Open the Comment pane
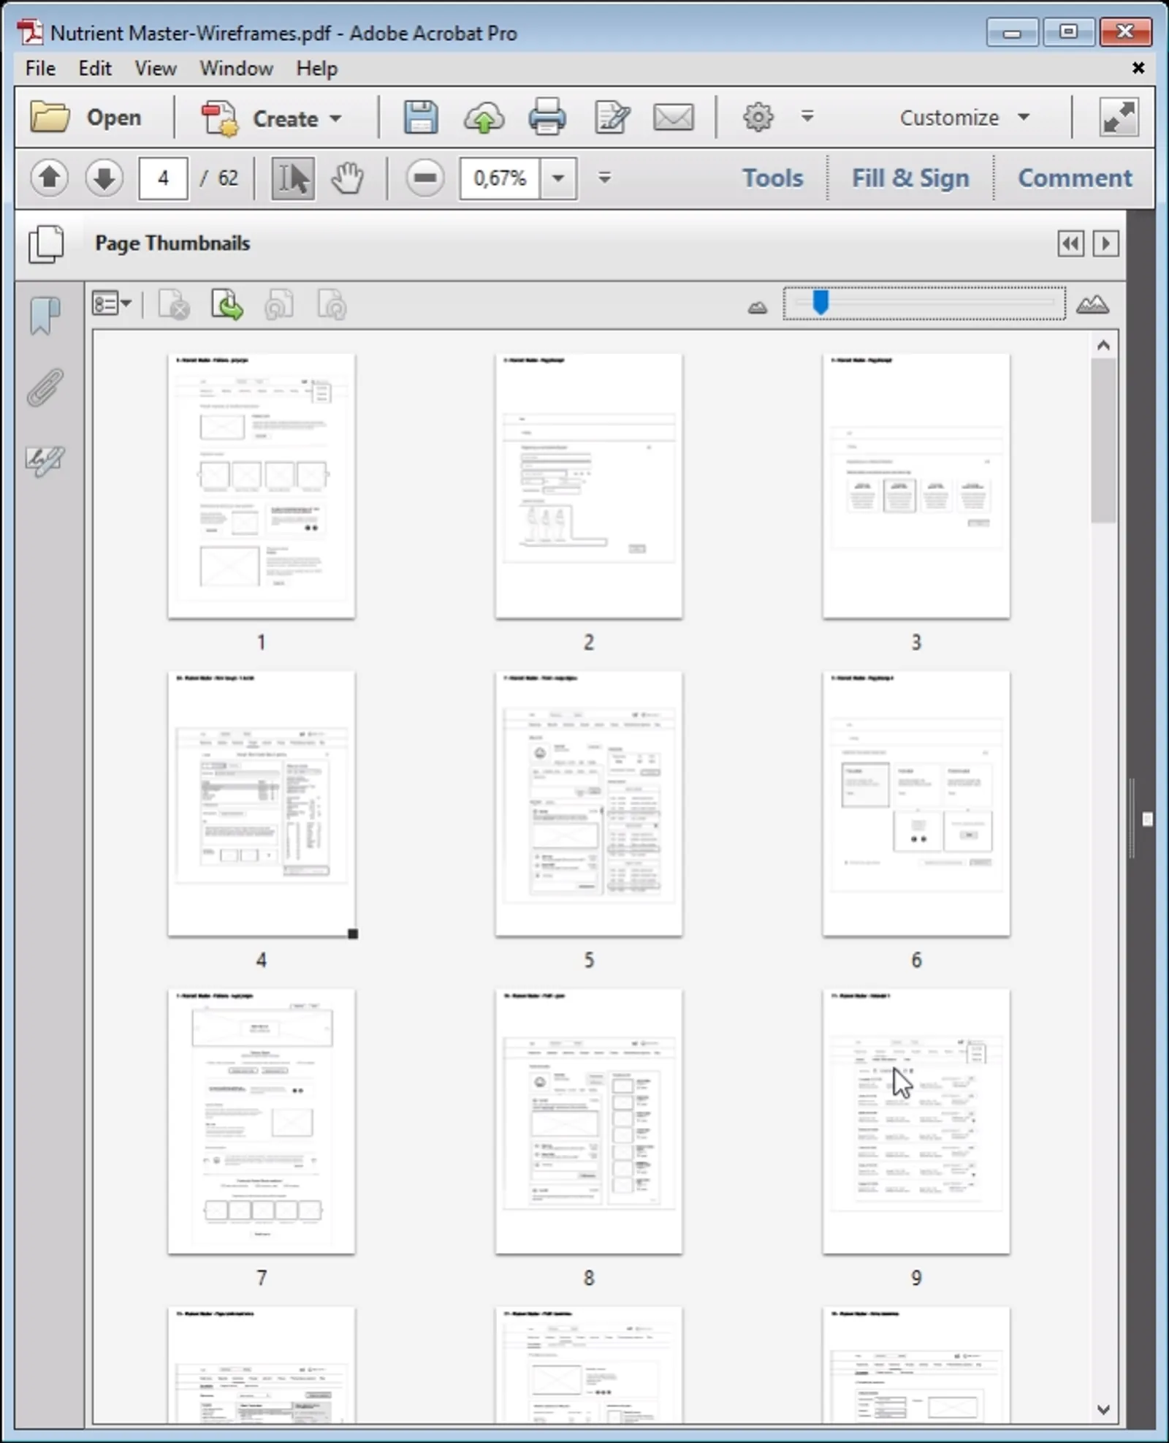Screen dimensions: 1169x1443 tap(1075, 178)
